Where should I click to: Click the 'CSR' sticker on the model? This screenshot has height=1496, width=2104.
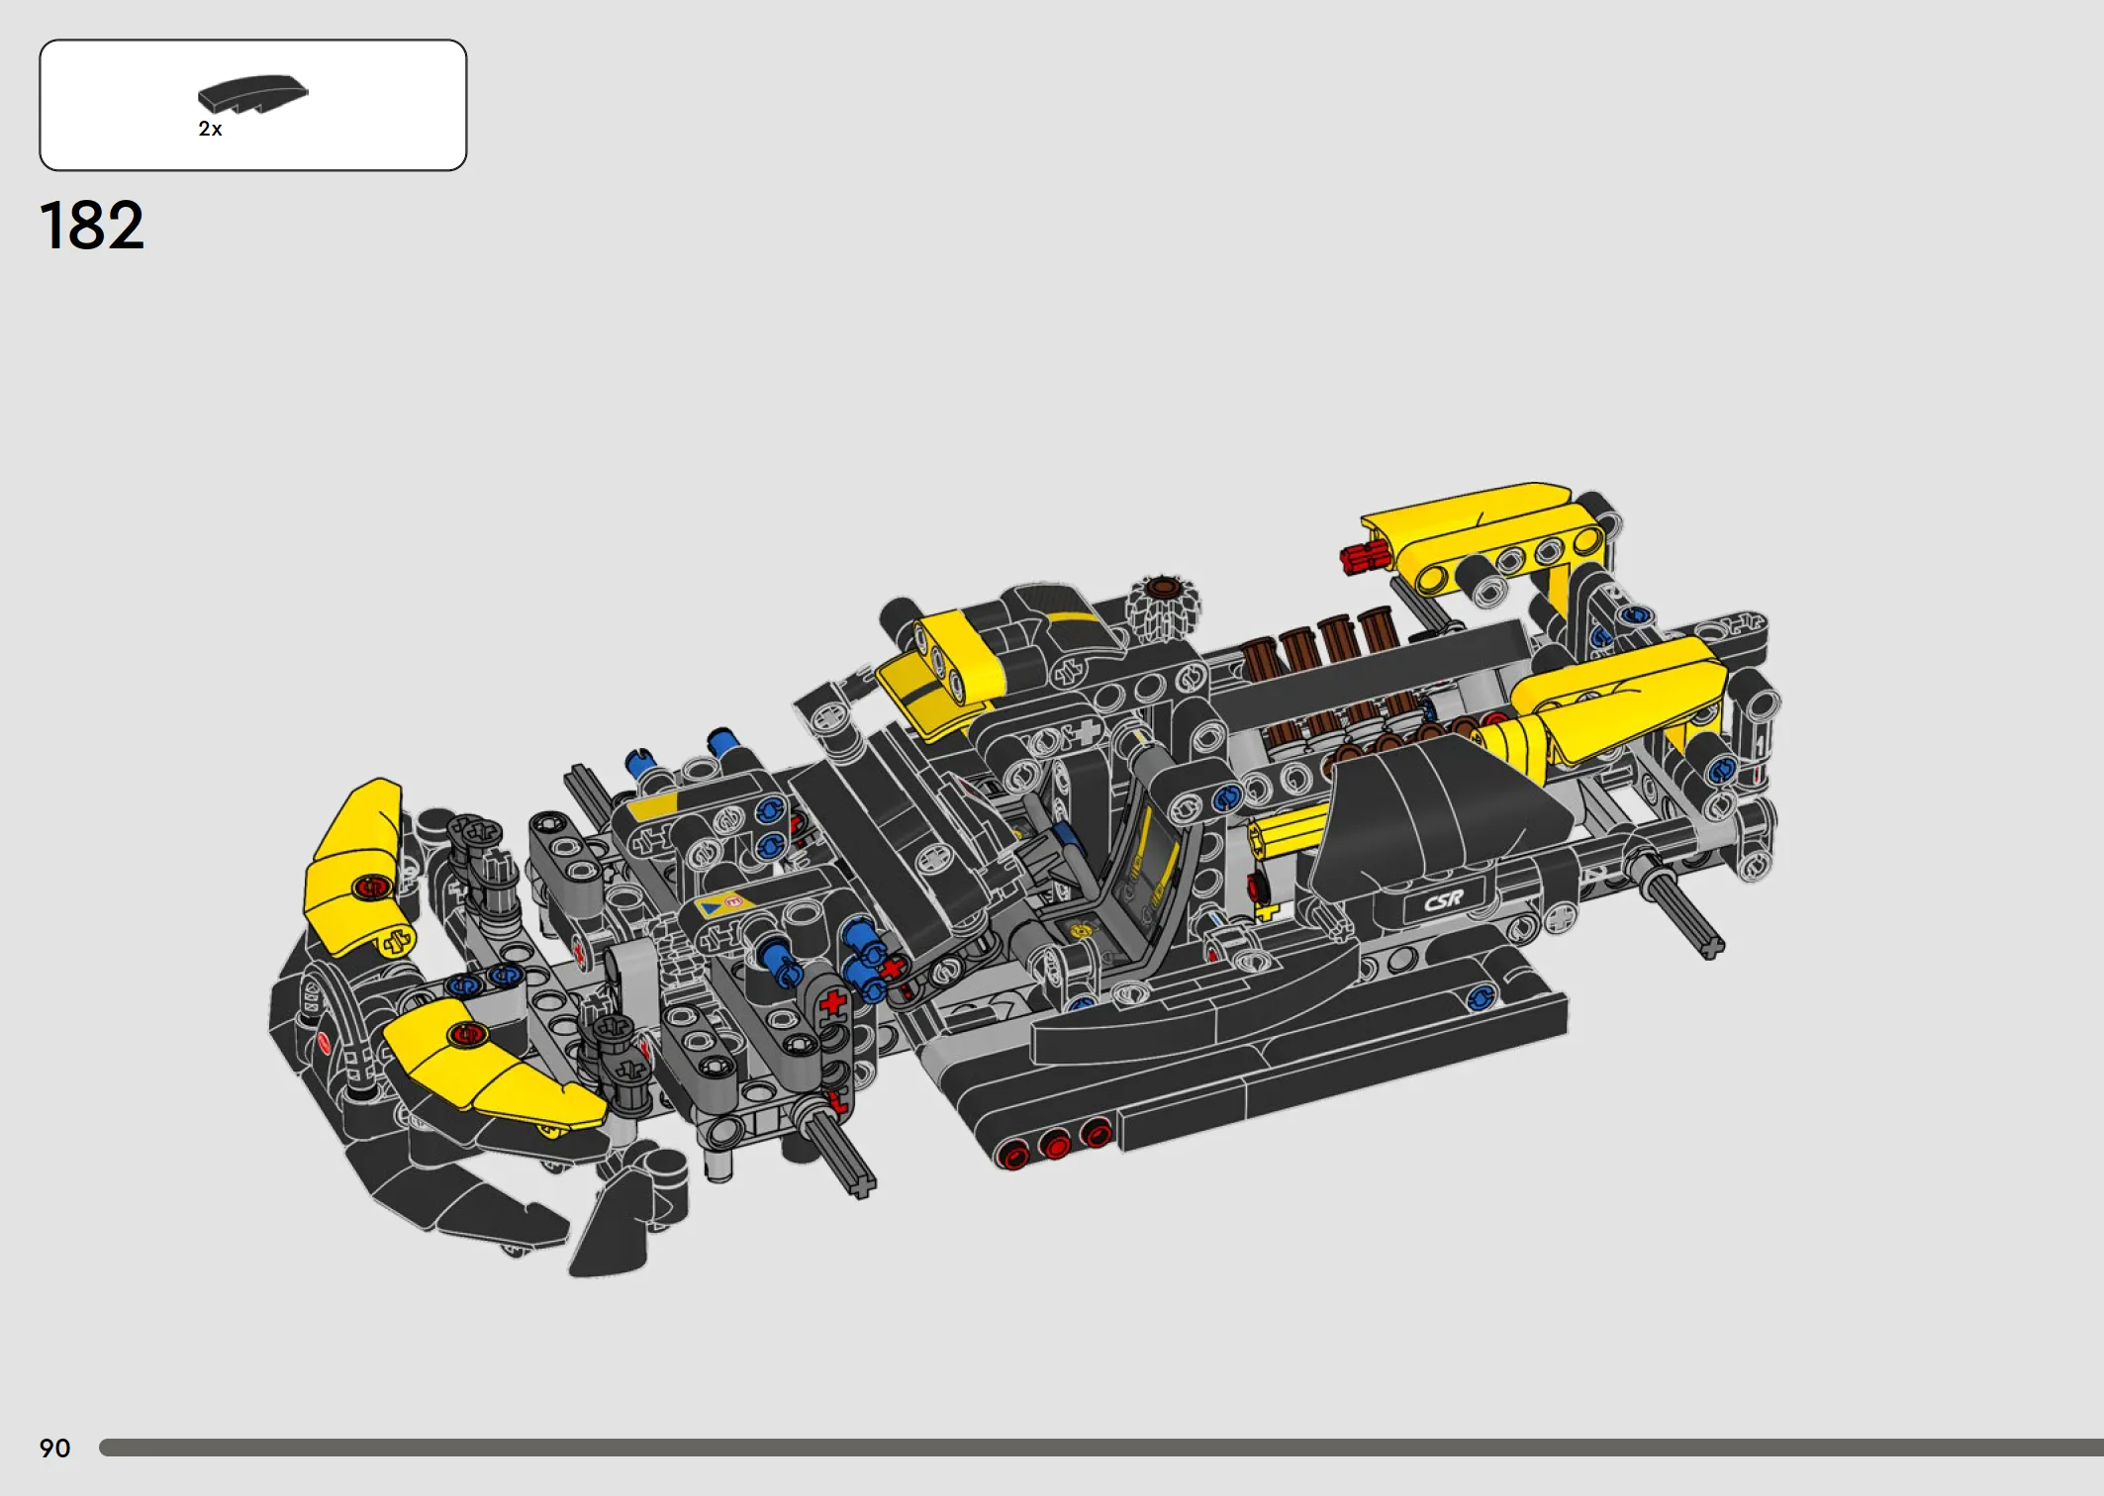coord(1444,899)
